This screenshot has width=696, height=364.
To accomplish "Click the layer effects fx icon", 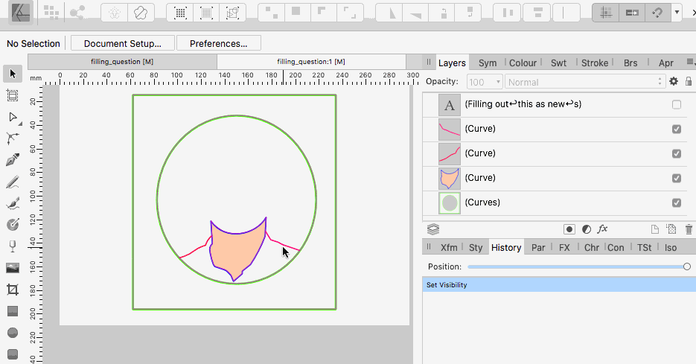I will (x=603, y=229).
